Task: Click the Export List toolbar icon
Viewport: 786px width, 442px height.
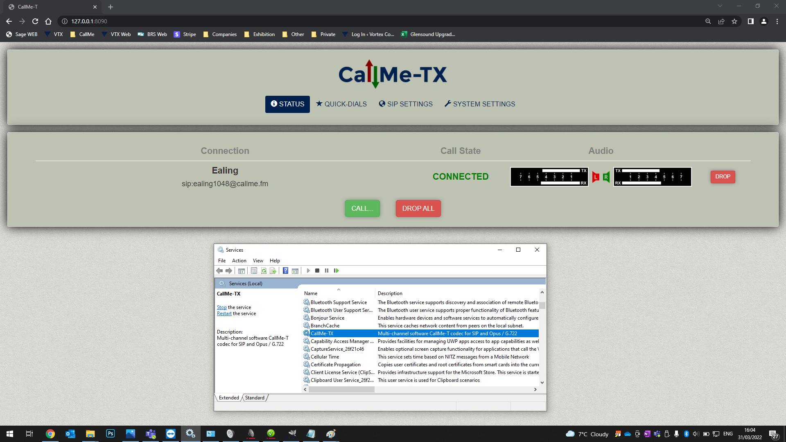Action: 273,271
